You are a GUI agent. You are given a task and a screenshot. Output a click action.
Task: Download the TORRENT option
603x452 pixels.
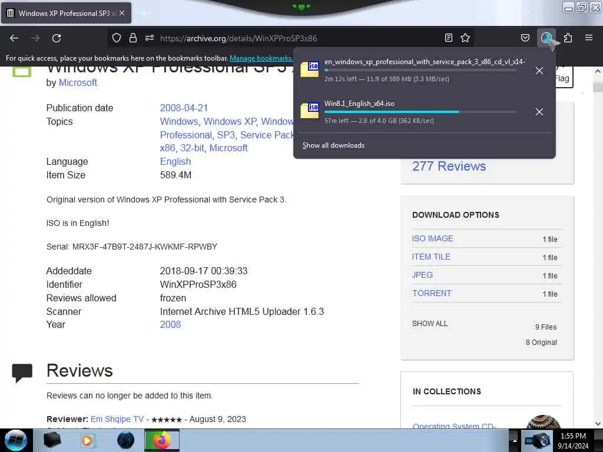click(x=432, y=293)
